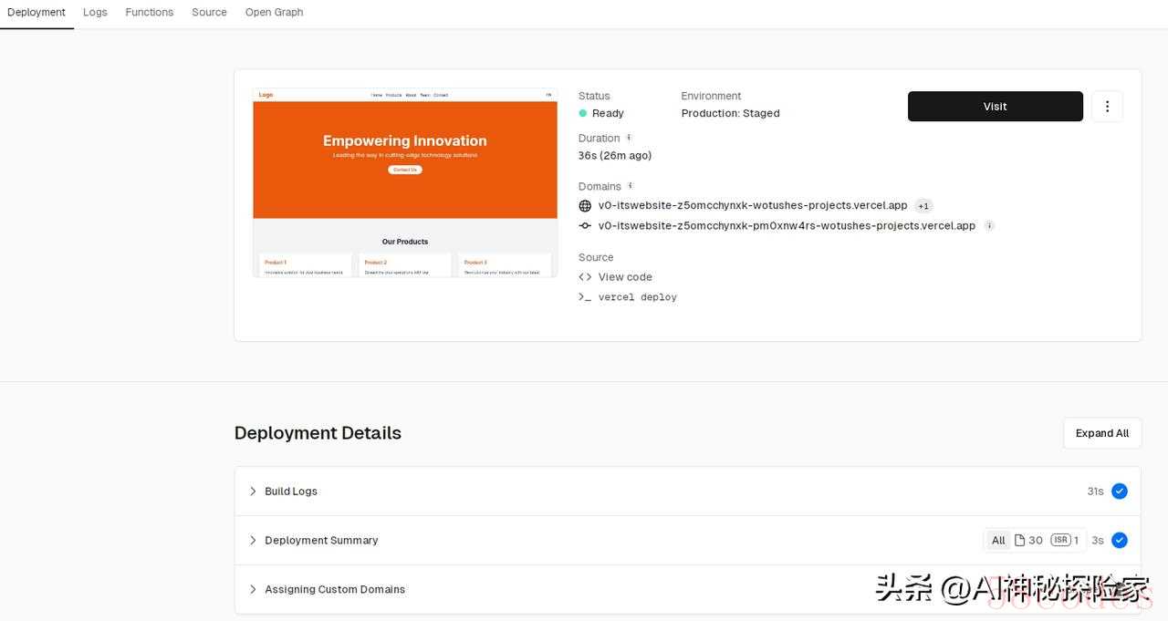Open the Functions tab
Viewport: 1168px width, 621px height.
coord(150,13)
